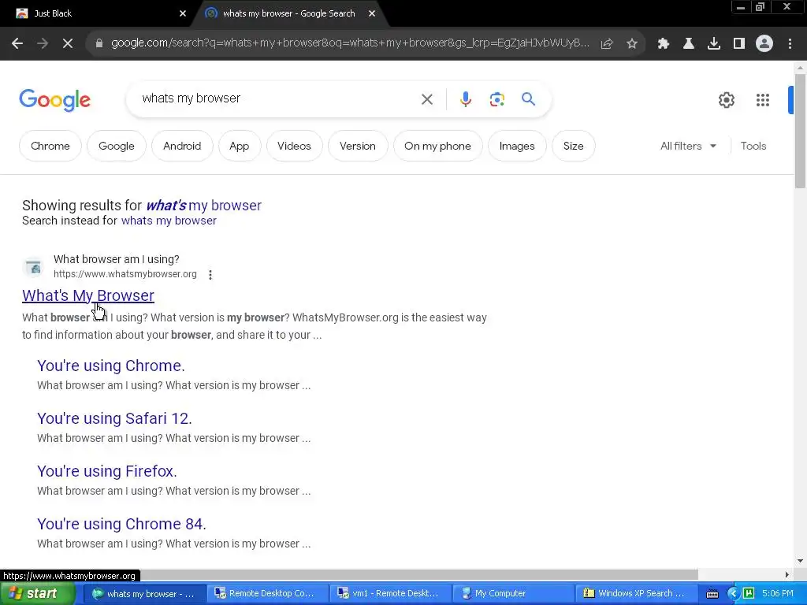Click the forward navigation arrow
Screen dimensions: 807x605
43,44
